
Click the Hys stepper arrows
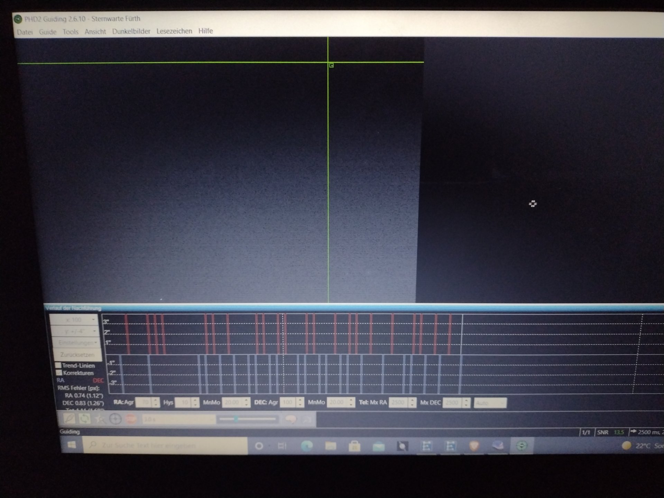(195, 402)
